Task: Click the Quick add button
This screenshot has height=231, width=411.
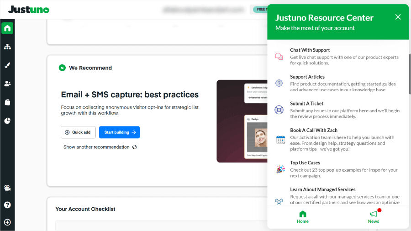Action: pyautogui.click(x=78, y=132)
